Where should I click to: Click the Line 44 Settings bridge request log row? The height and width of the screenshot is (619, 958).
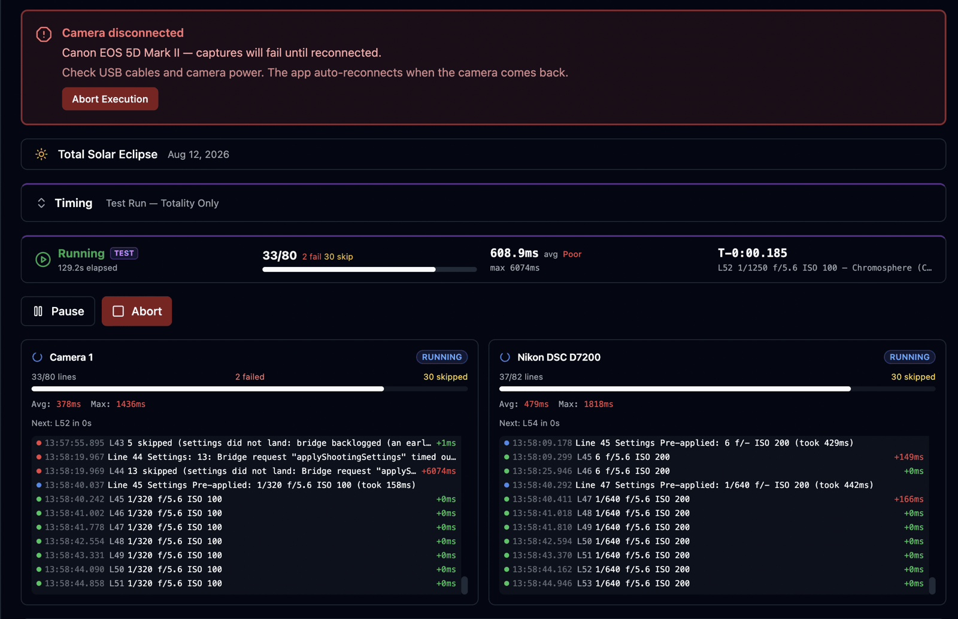(x=246, y=457)
